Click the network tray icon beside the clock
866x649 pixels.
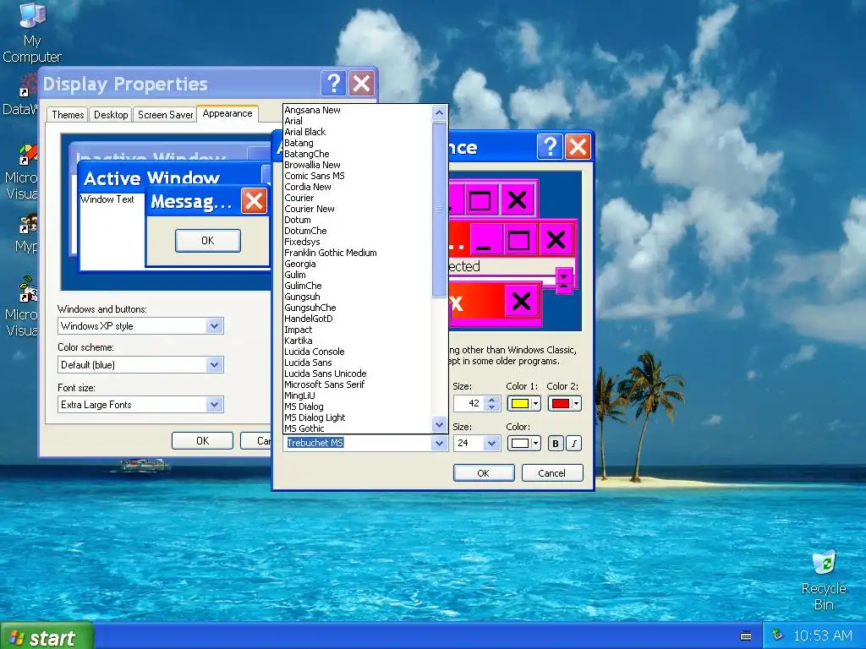(777, 635)
